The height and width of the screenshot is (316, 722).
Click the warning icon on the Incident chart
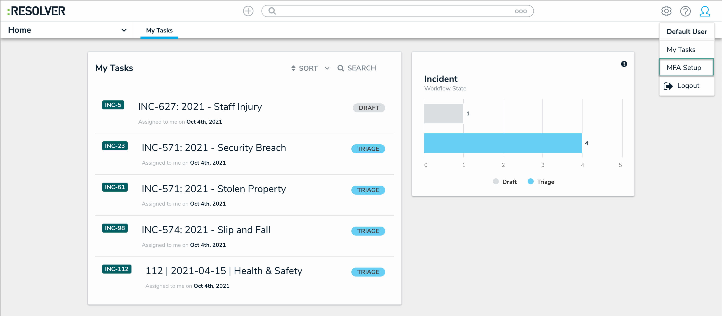pos(624,64)
